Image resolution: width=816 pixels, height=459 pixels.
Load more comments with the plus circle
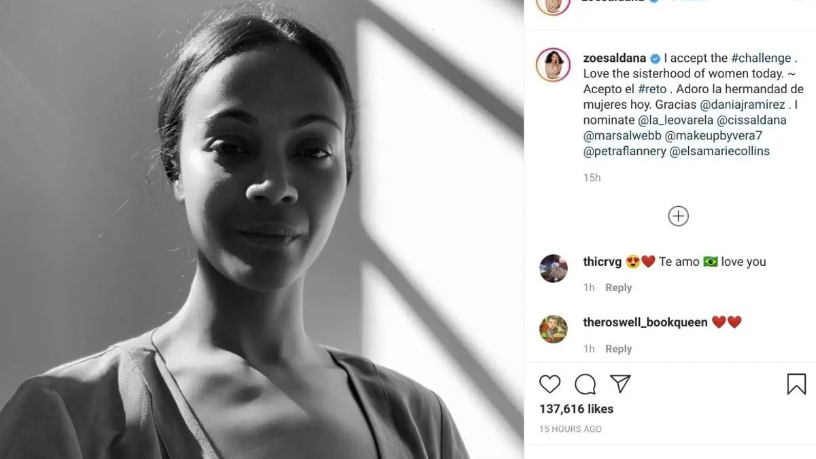(x=678, y=216)
